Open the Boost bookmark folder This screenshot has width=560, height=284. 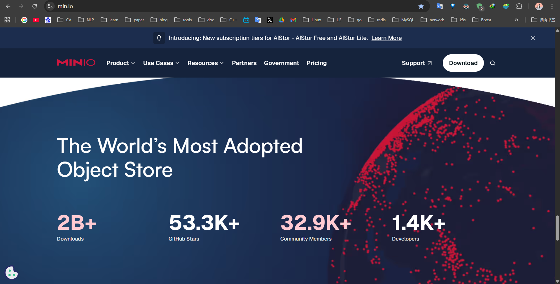482,20
